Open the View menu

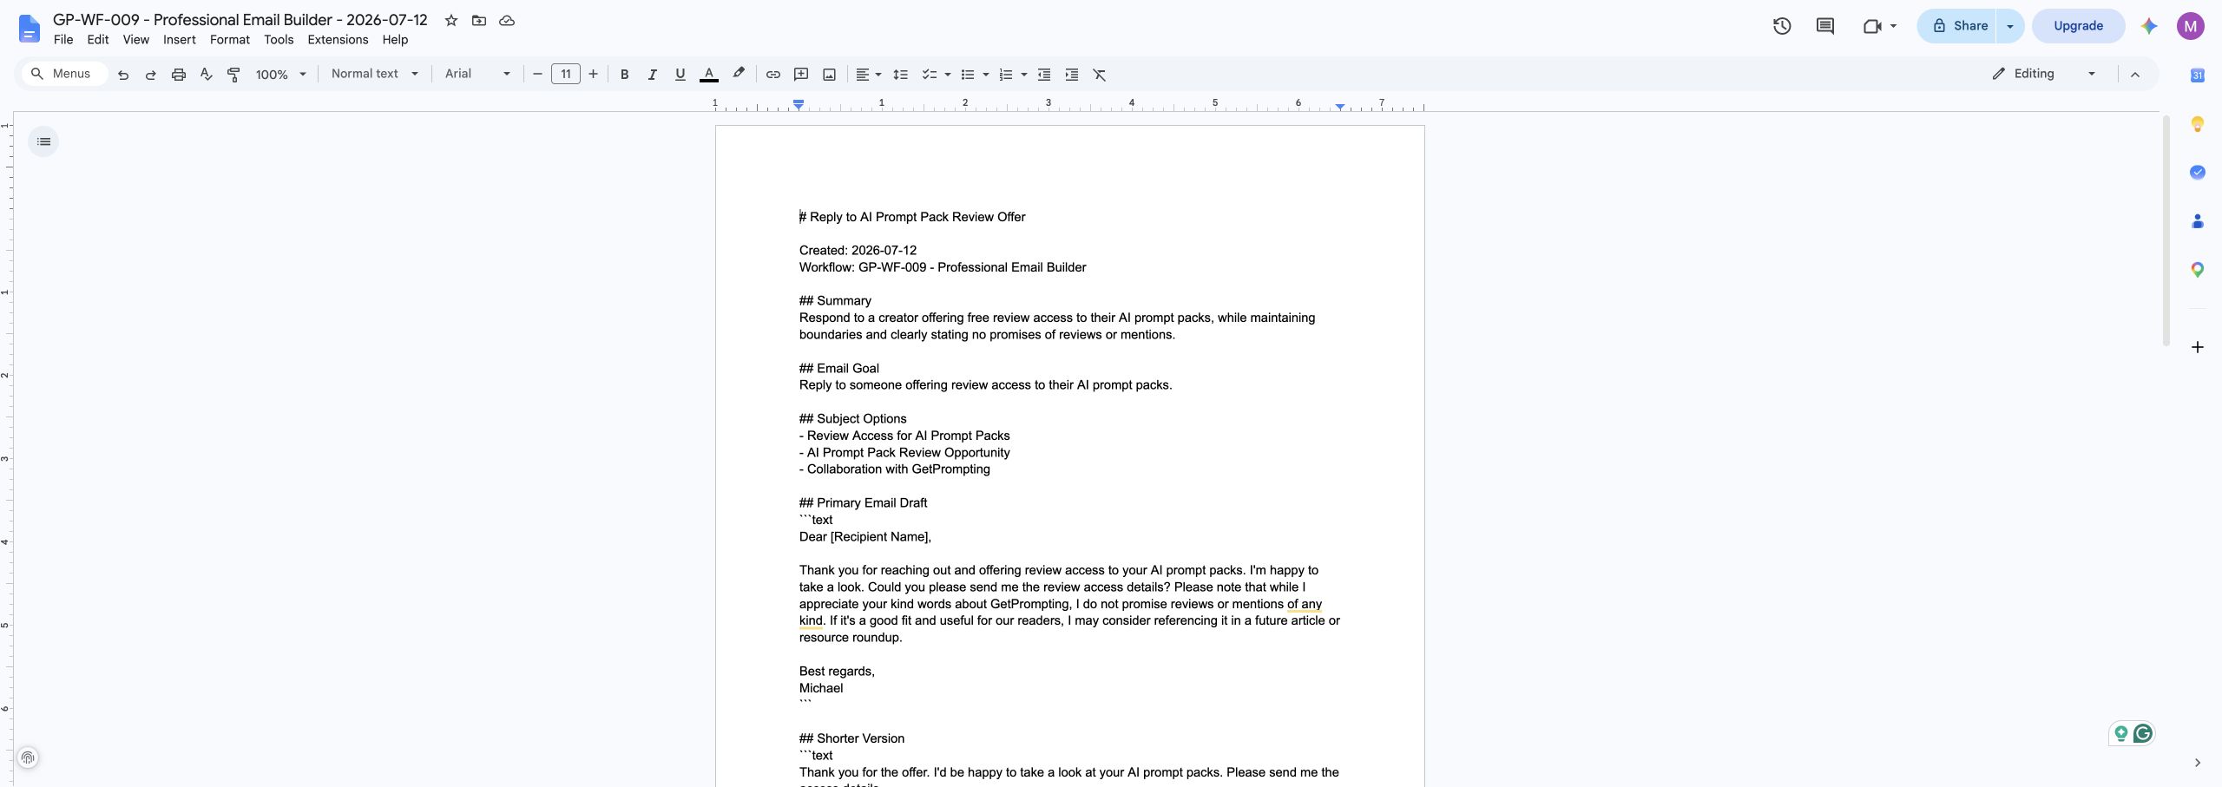[136, 40]
